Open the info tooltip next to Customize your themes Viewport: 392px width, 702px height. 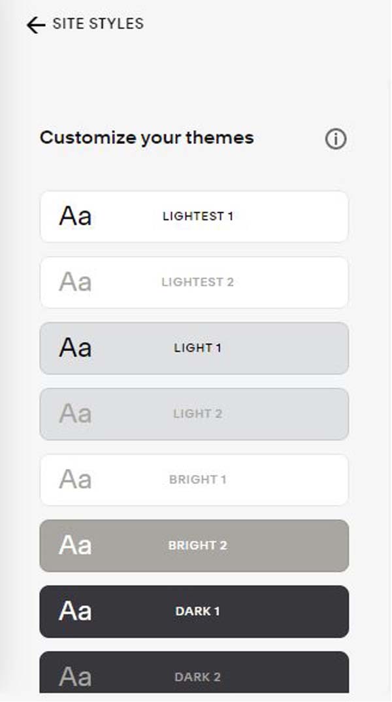coord(335,139)
